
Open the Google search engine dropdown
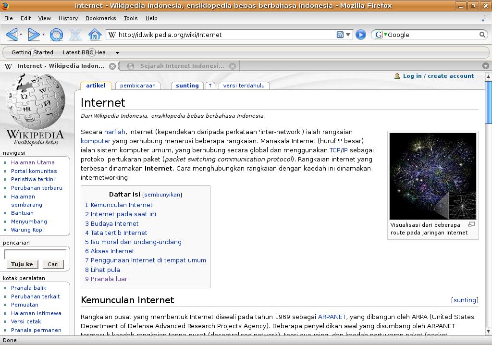(381, 35)
